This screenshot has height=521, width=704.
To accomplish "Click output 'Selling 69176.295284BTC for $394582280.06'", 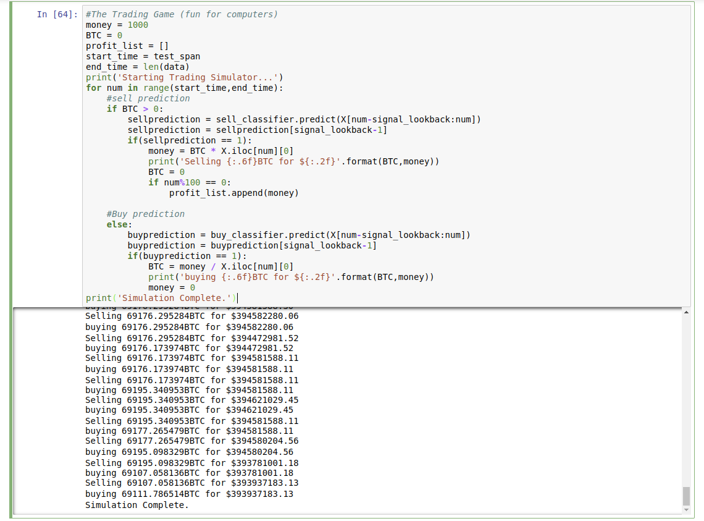I will pyautogui.click(x=191, y=316).
